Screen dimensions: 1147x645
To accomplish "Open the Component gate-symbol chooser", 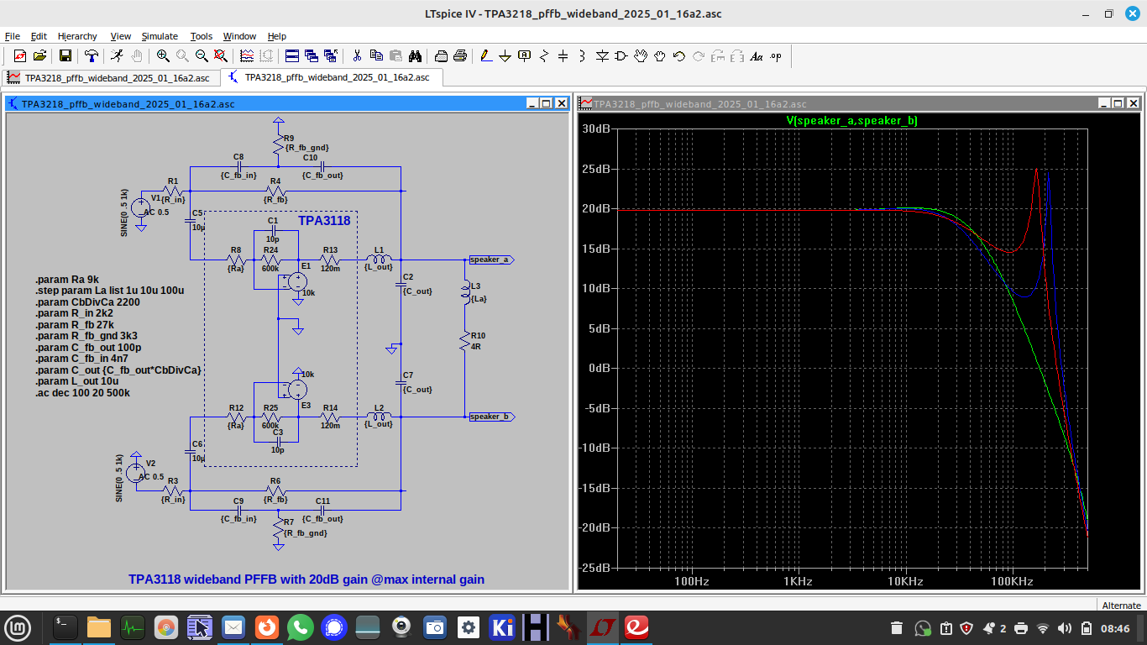I will coord(621,56).
